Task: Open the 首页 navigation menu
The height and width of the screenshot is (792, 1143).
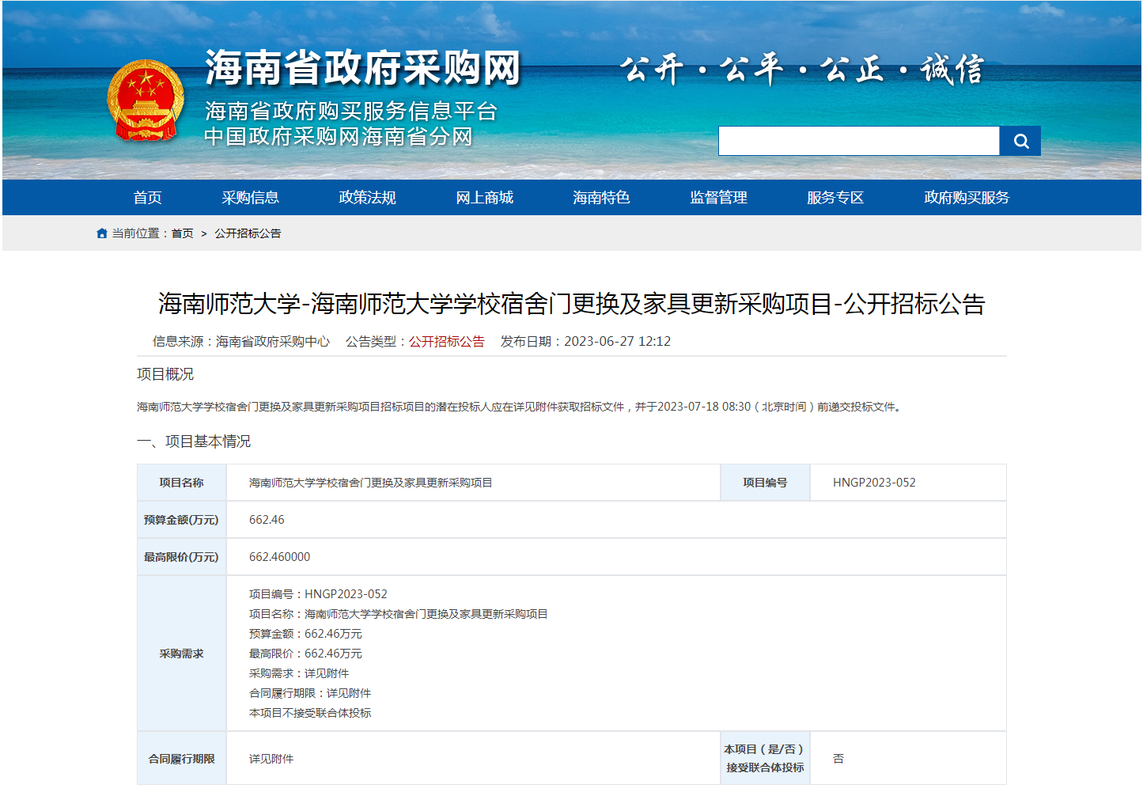Action: [x=148, y=198]
